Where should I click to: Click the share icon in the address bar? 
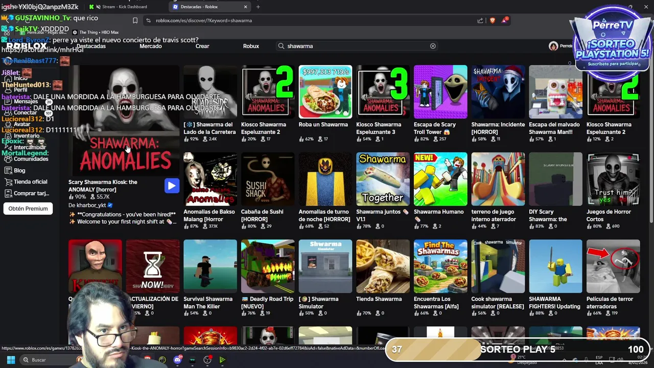(x=480, y=20)
